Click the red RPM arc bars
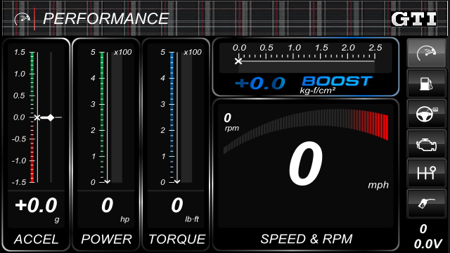The height and width of the screenshot is (253, 450). (x=371, y=124)
